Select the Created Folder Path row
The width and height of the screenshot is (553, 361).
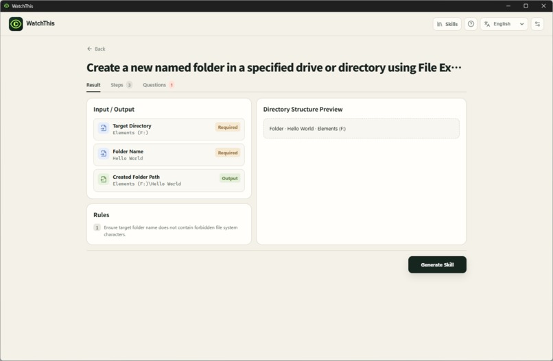pyautogui.click(x=169, y=180)
